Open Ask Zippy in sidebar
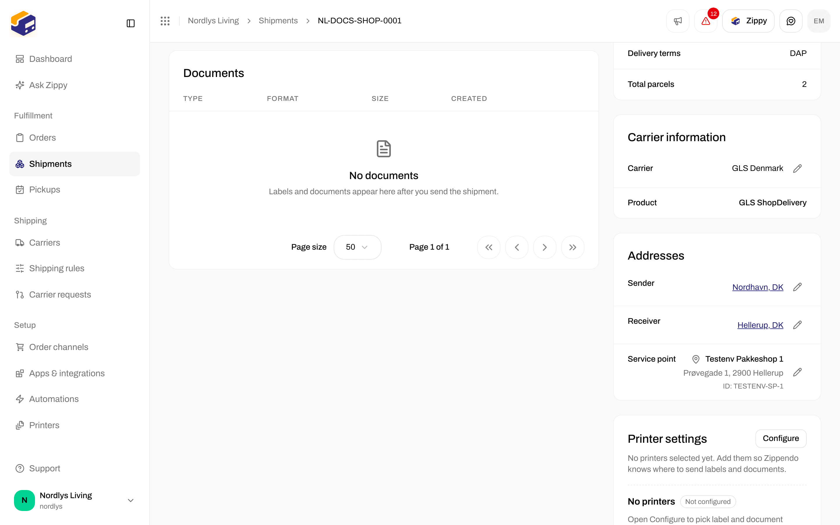The image size is (840, 525). click(x=75, y=85)
